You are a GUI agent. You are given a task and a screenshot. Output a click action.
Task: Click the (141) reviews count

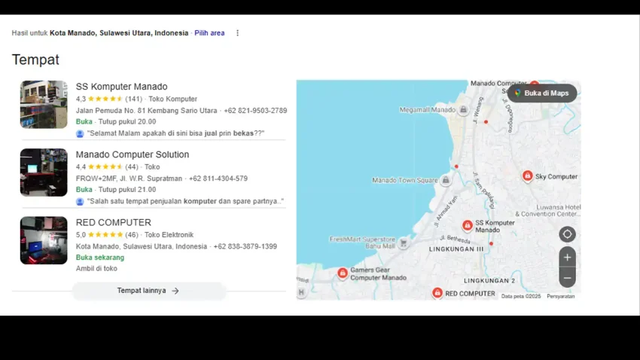coord(133,99)
